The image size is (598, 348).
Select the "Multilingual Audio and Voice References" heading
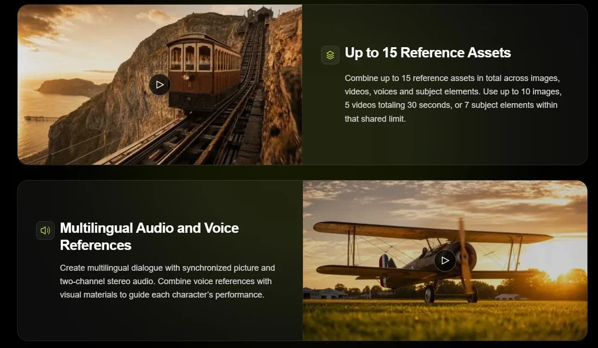[x=150, y=236]
